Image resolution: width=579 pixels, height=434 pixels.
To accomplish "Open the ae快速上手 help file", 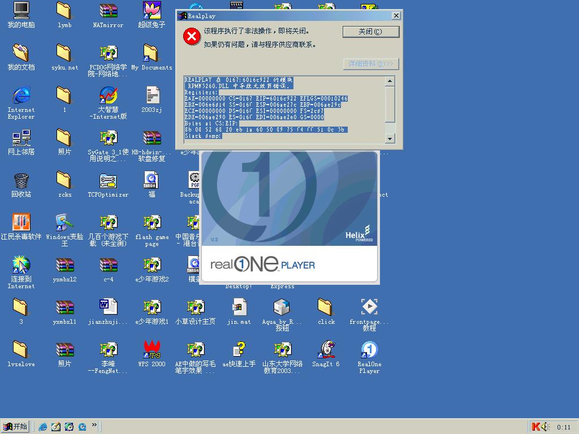I will click(x=239, y=349).
